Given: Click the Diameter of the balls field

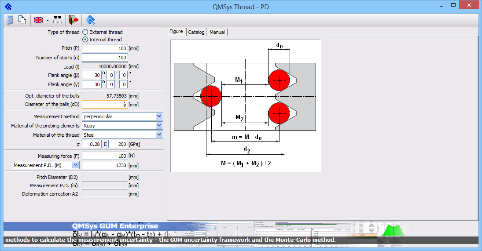Looking at the screenshot, I should pos(105,105).
